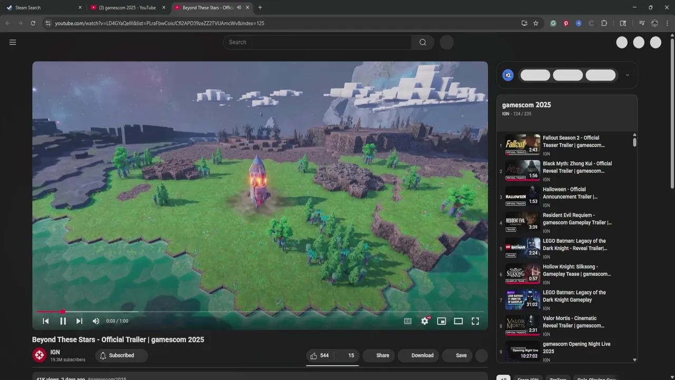Open Resident Evil Requiem Gameplay Trailer title
Viewport: 675px width, 380px height.
coord(577,218)
